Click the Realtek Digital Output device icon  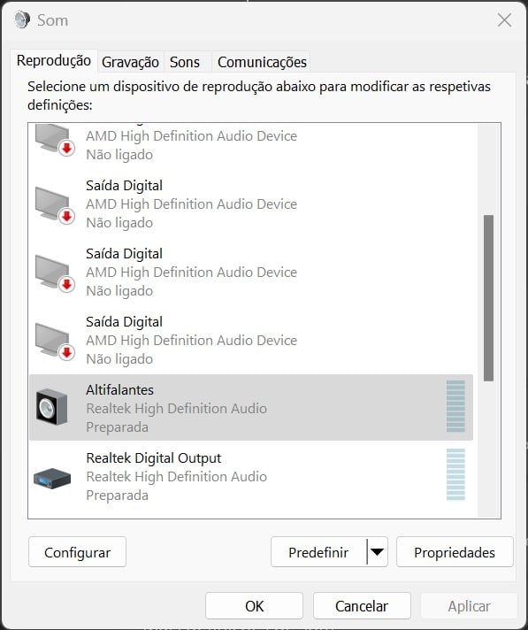pos(52,478)
